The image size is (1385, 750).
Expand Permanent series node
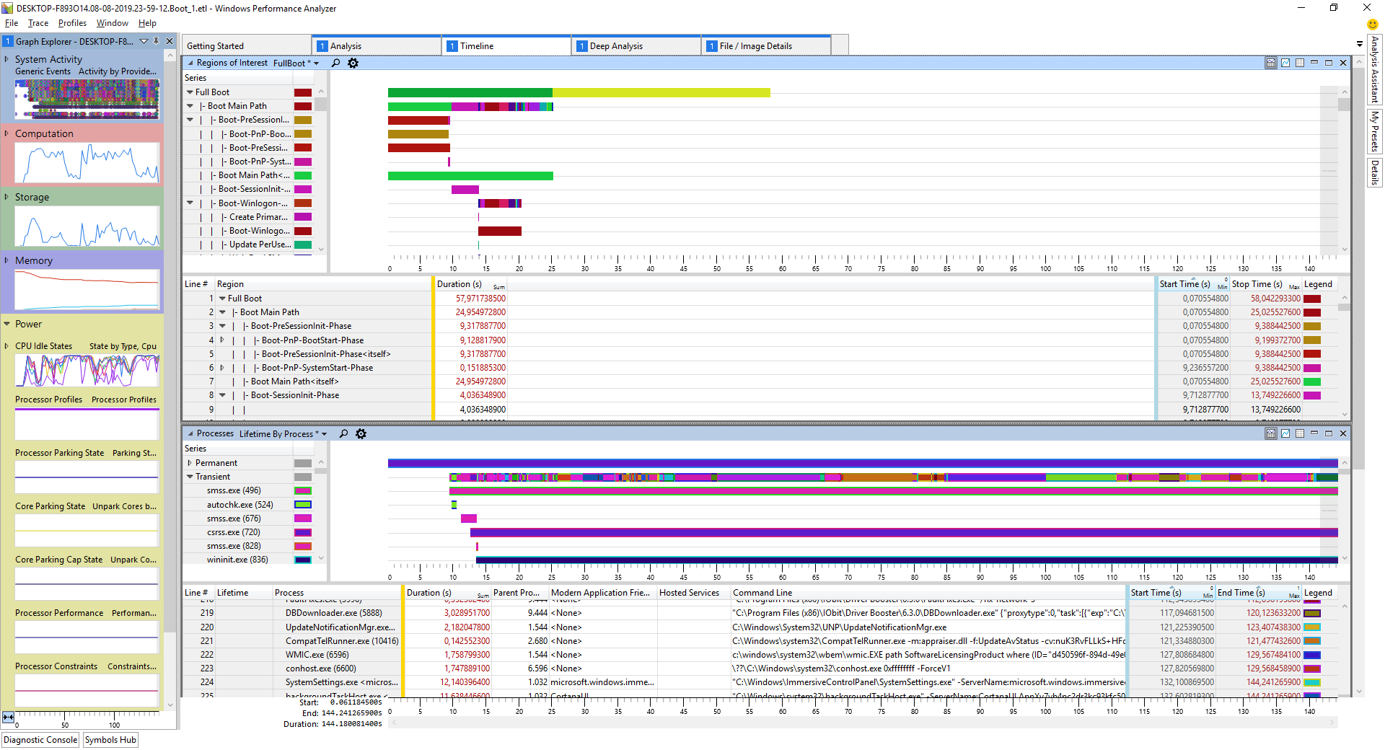pos(190,463)
